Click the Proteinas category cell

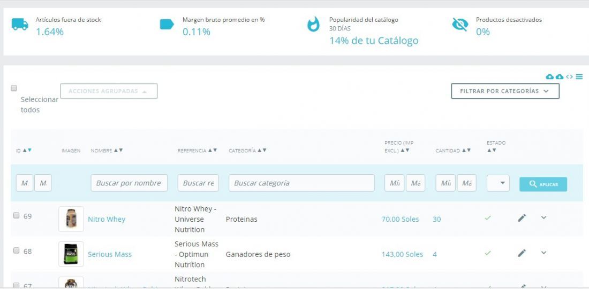241,219
